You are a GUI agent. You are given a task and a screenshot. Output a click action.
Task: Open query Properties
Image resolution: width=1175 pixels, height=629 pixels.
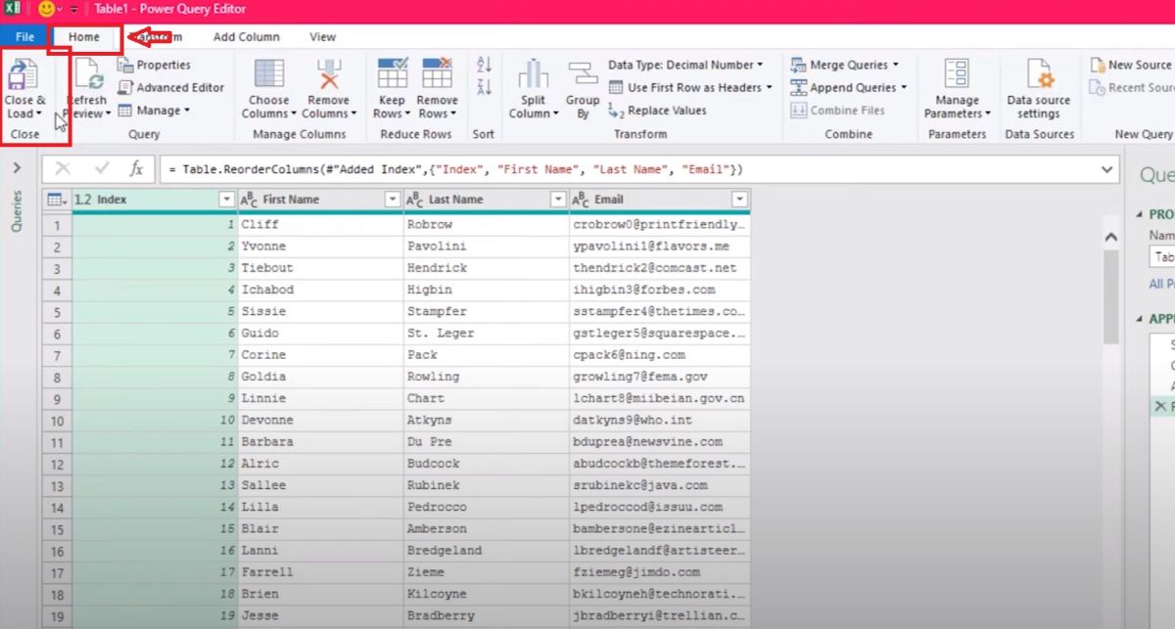click(x=154, y=65)
